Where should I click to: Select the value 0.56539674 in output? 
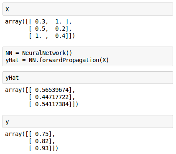tap(52, 90)
